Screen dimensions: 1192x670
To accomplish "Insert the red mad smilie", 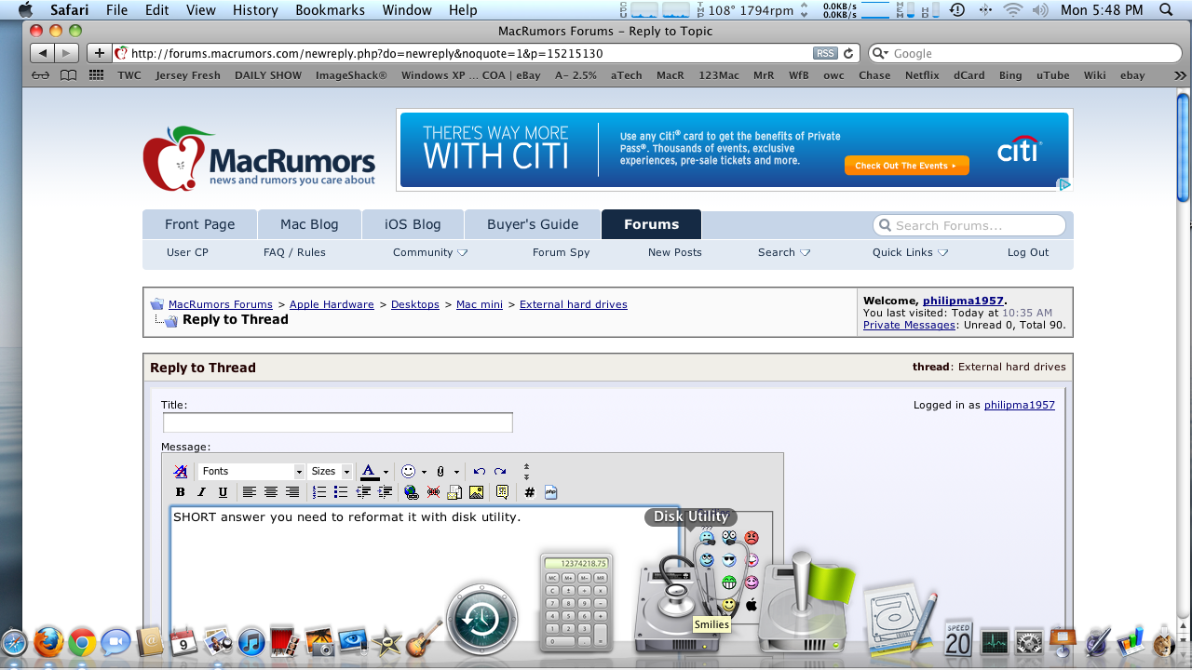I will [752, 538].
